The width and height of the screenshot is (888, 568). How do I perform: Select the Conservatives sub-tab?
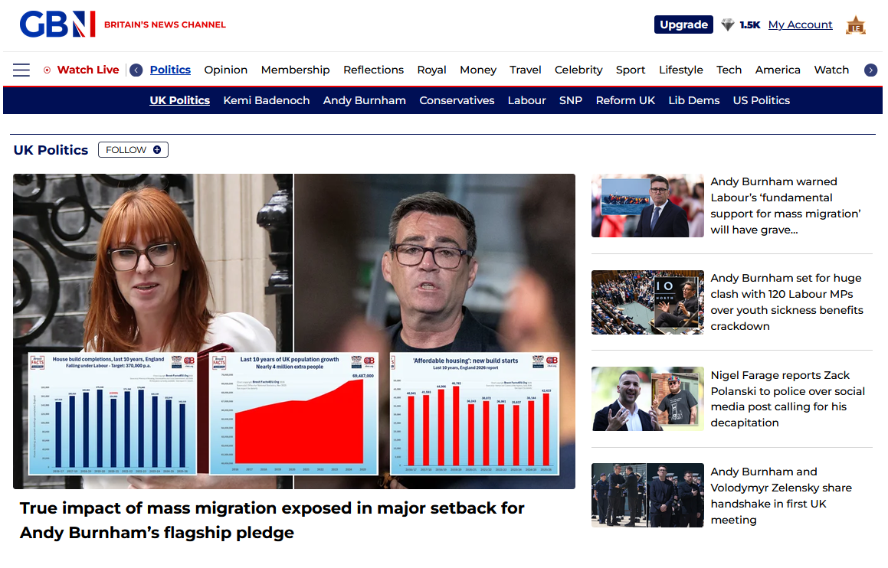point(457,101)
